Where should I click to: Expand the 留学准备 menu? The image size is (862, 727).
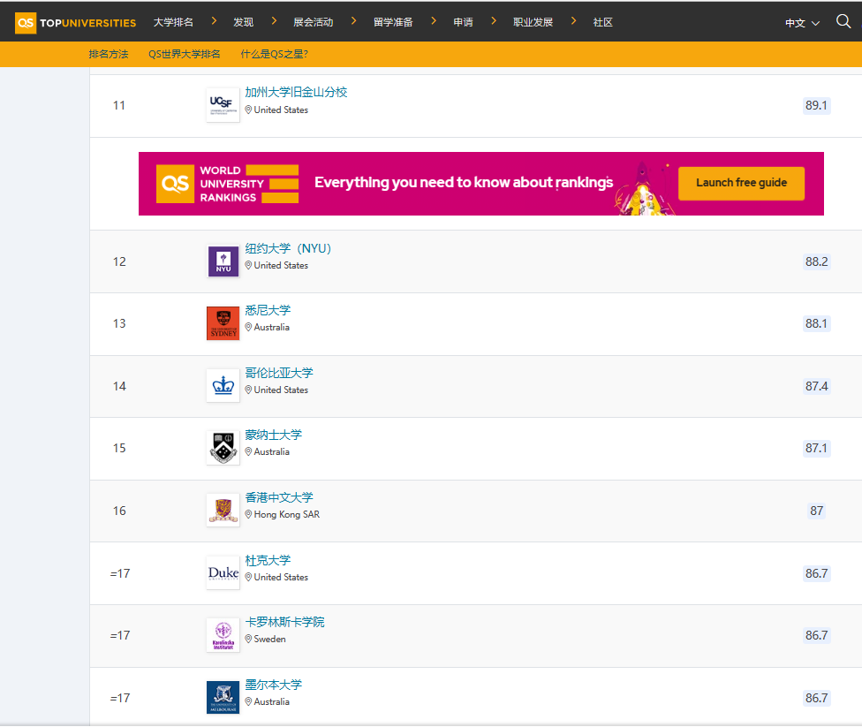point(393,22)
